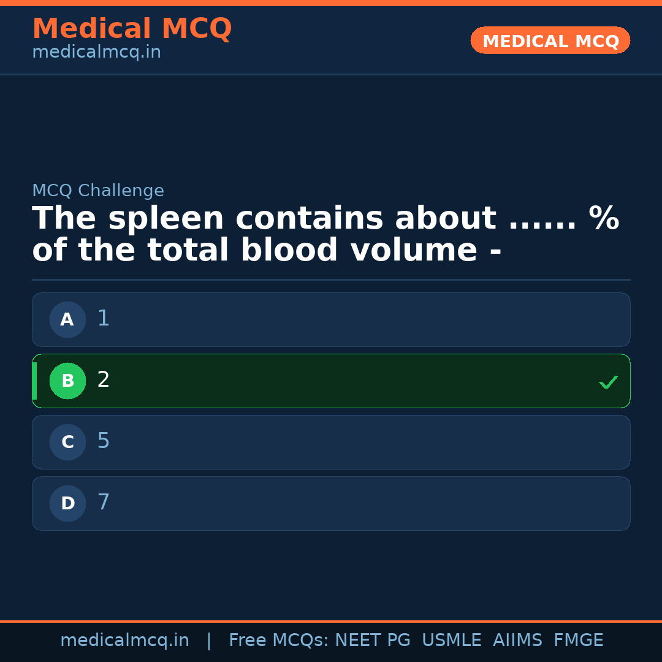Select the A option letter circle
662x662 pixels.
coord(67,319)
